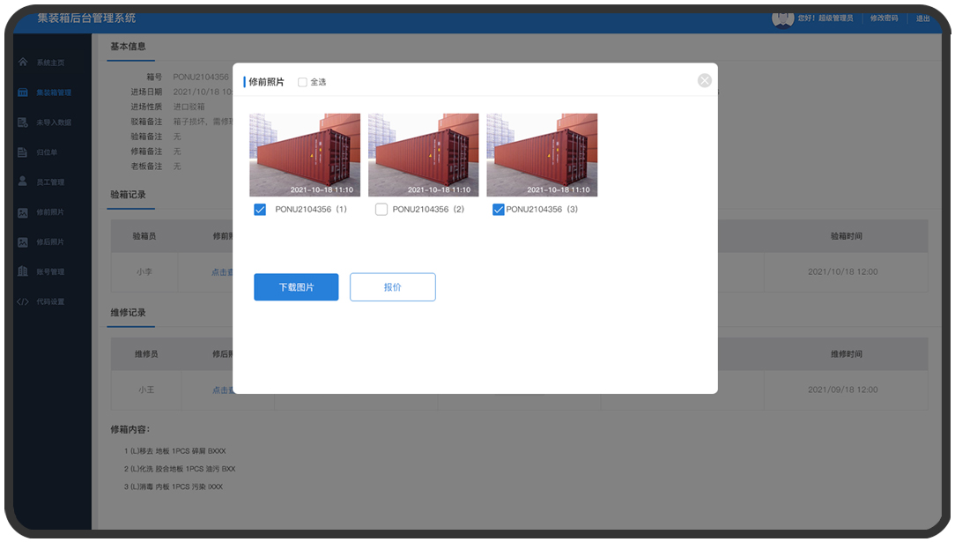This screenshot has height=542, width=955.
Task: Click the 代码设置 code brackets icon
Action: click(23, 301)
